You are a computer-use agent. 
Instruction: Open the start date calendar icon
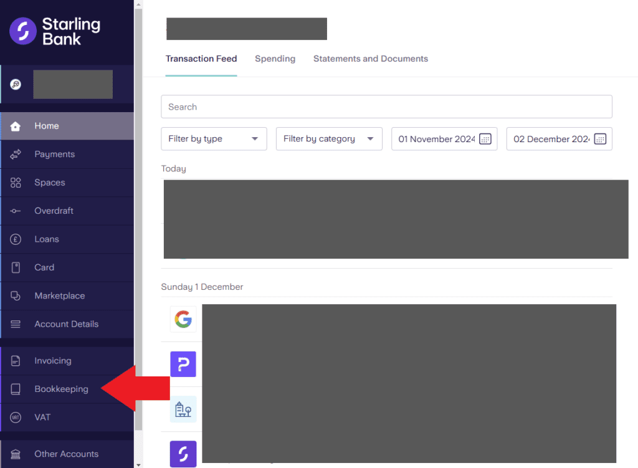pyautogui.click(x=485, y=139)
